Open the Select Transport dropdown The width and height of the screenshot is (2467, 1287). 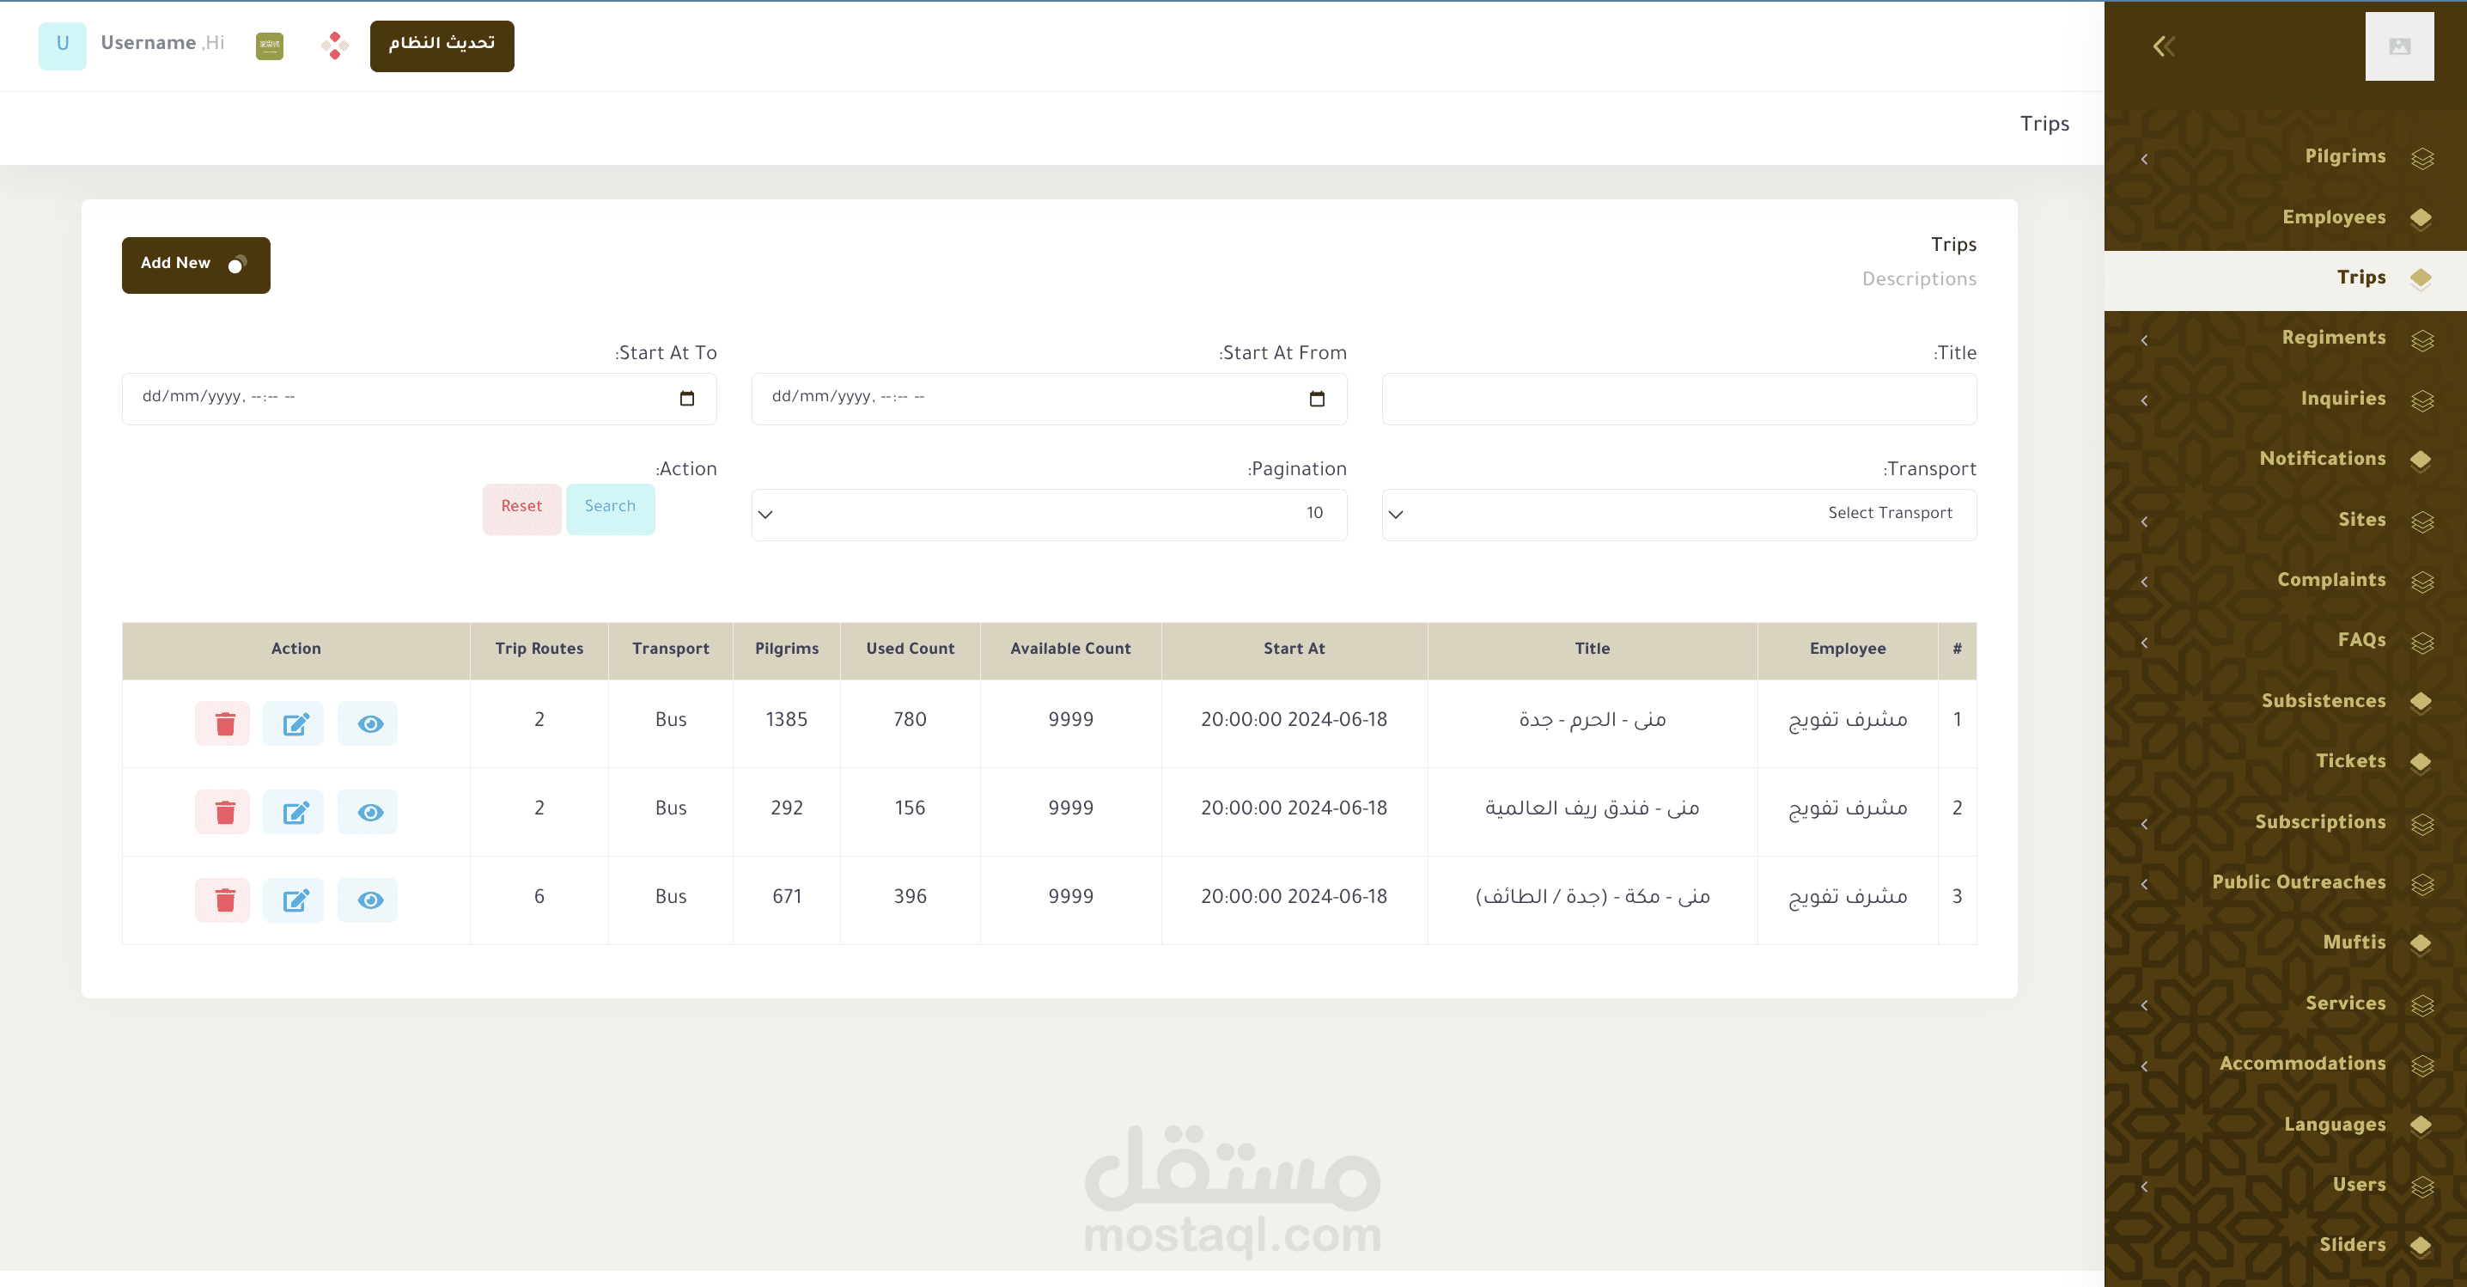point(1678,515)
